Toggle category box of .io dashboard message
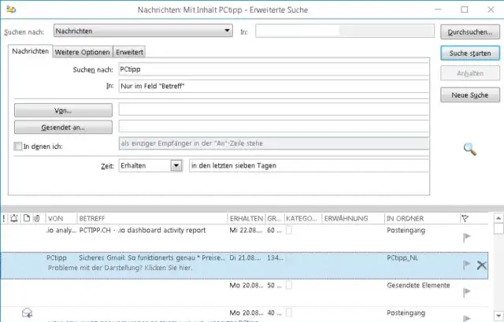The width and height of the screenshot is (504, 322). tap(289, 231)
